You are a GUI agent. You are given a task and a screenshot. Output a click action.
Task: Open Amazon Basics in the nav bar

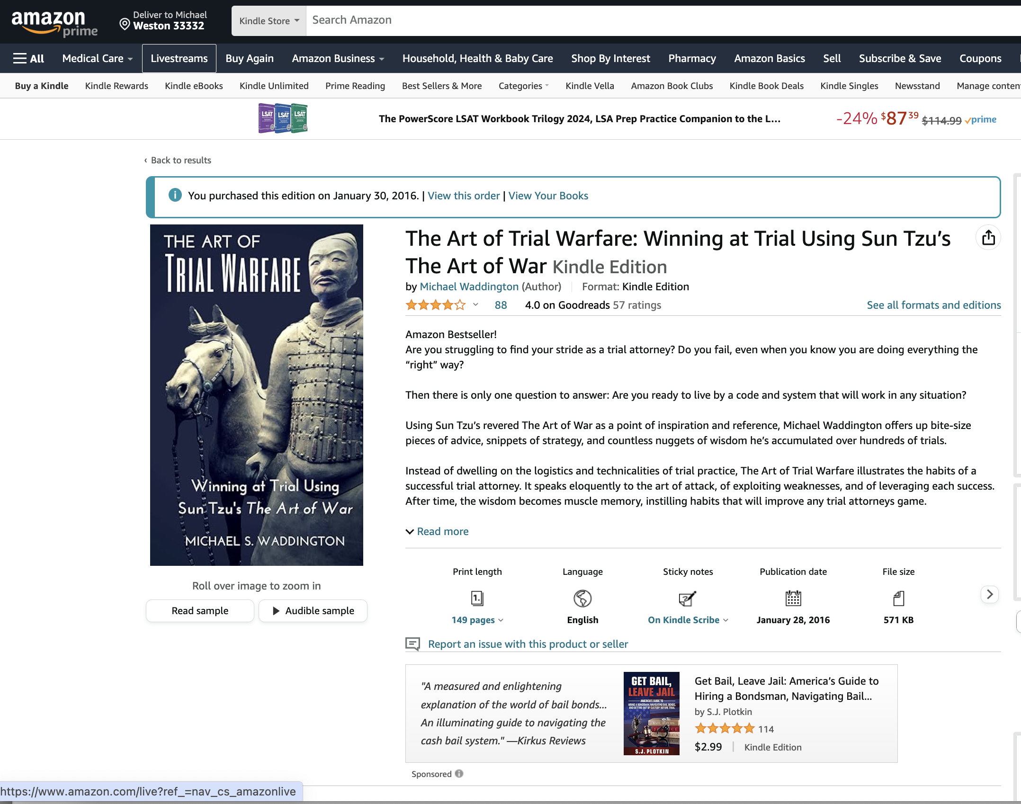tap(770, 58)
